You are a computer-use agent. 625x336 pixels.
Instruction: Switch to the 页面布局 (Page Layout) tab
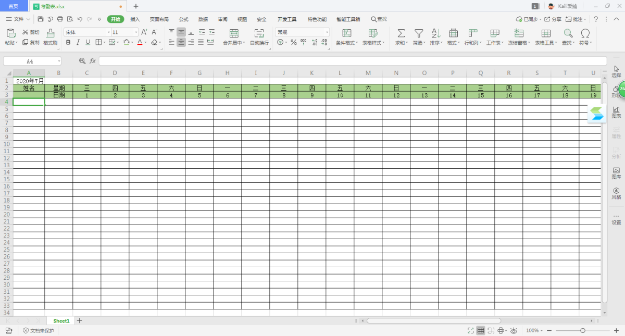point(159,19)
